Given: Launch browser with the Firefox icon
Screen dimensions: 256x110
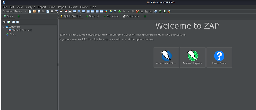Looking at the screenshot, I should pos(169,11).
